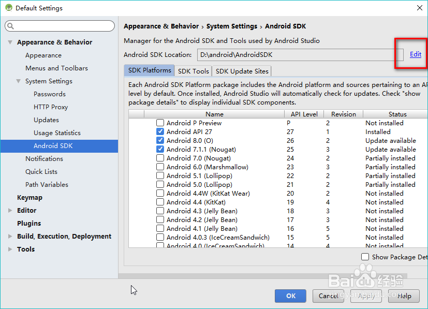Click 'Update available' status for Android 8.0

point(391,141)
